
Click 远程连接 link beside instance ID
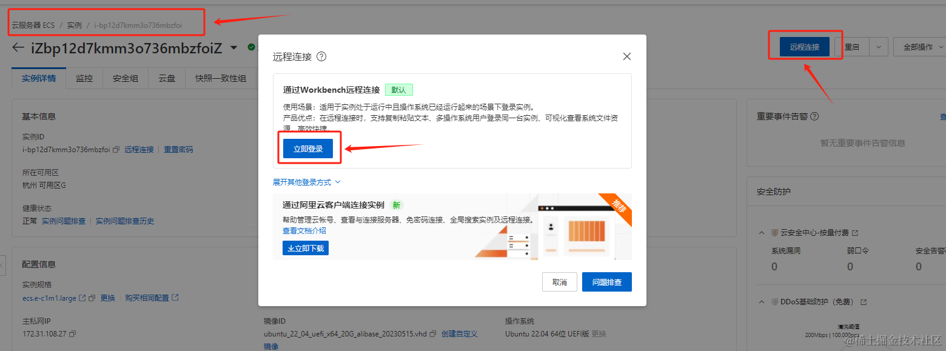(x=139, y=149)
